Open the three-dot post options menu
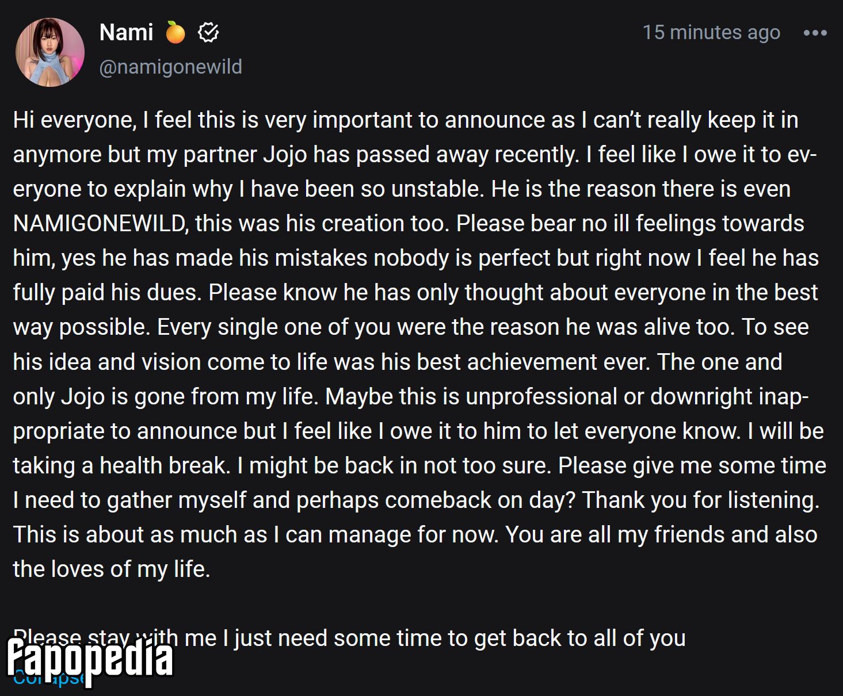This screenshot has height=696, width=843. tap(815, 33)
